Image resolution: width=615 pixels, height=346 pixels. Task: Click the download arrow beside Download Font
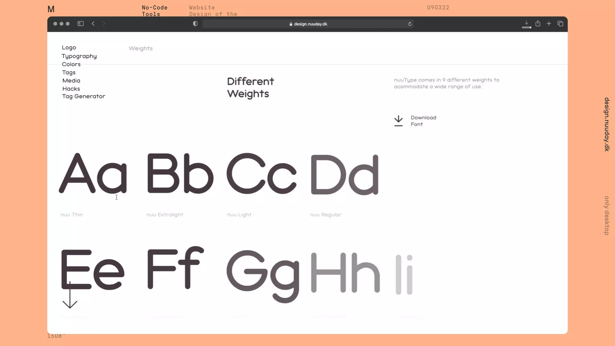coord(398,121)
